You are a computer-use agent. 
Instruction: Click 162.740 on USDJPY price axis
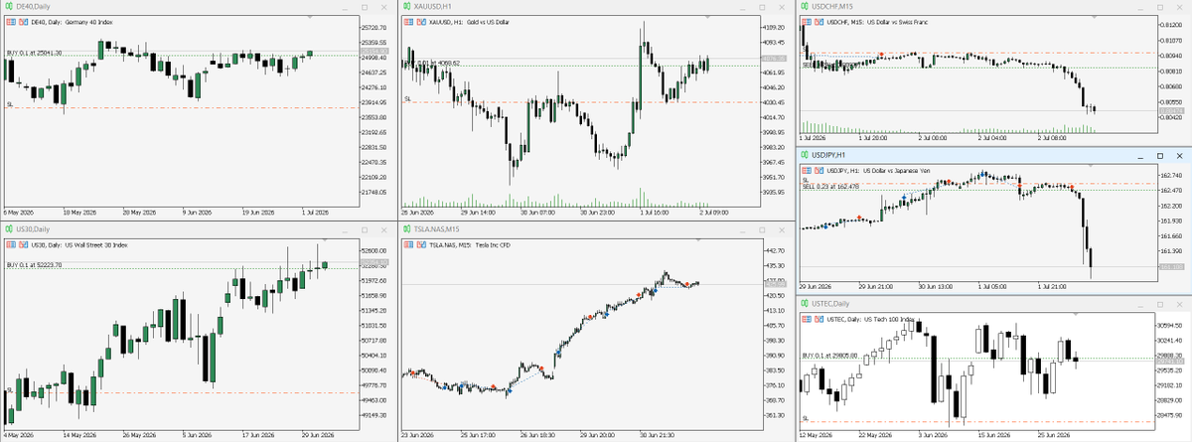(1170, 176)
